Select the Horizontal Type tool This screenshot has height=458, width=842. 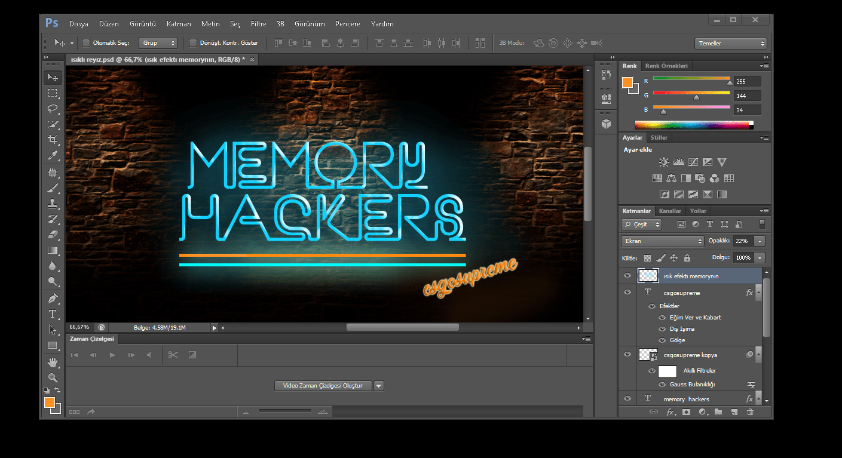coord(53,313)
